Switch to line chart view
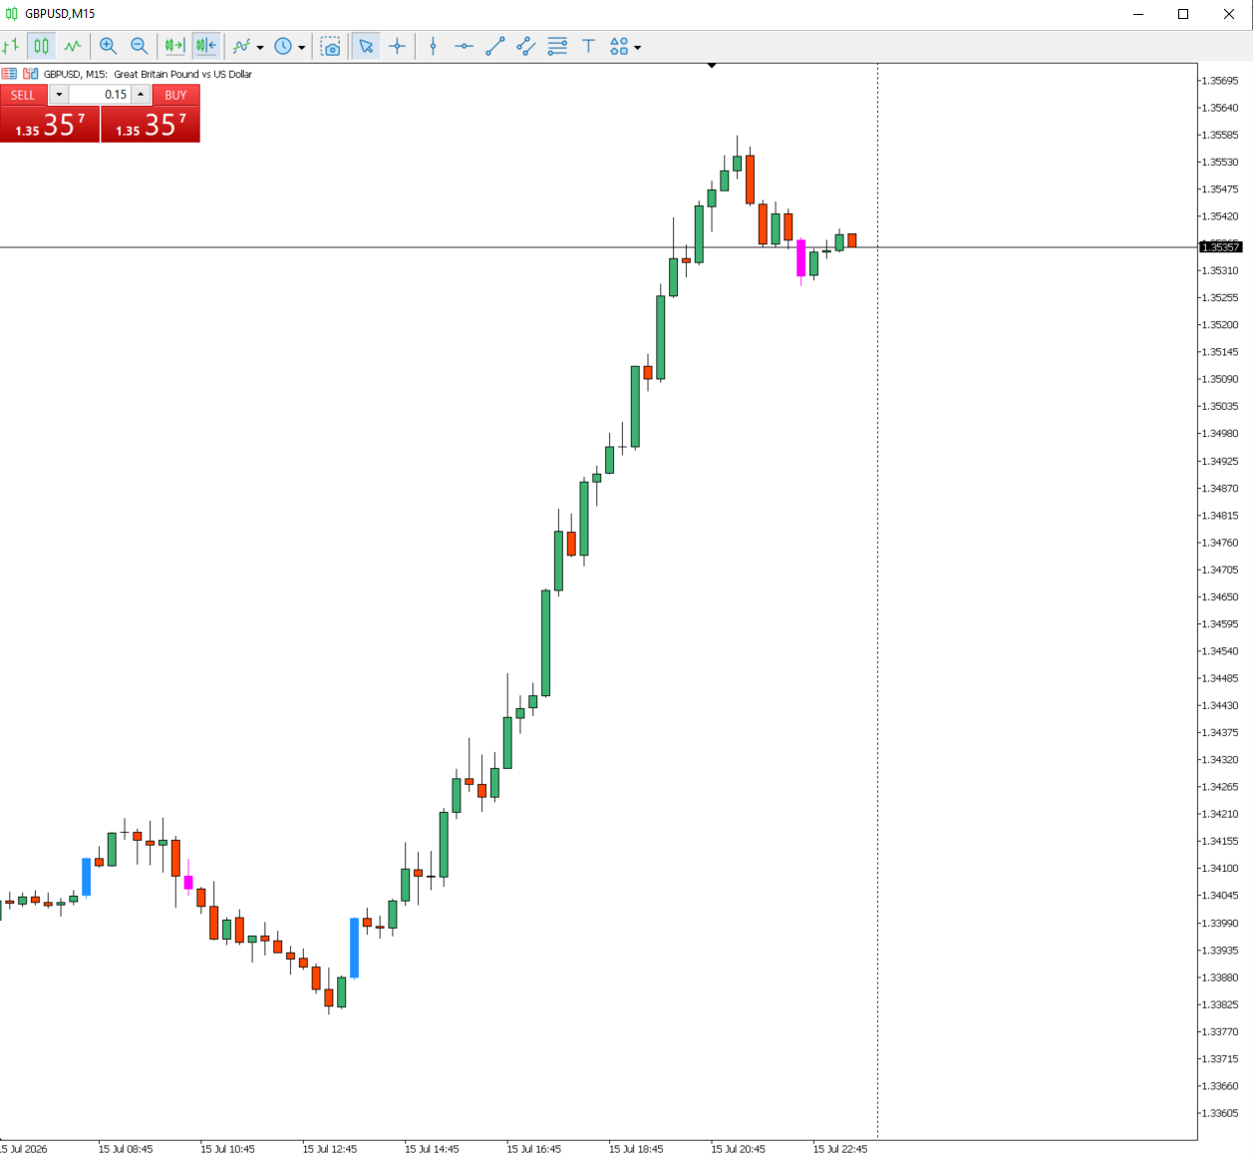 (73, 46)
